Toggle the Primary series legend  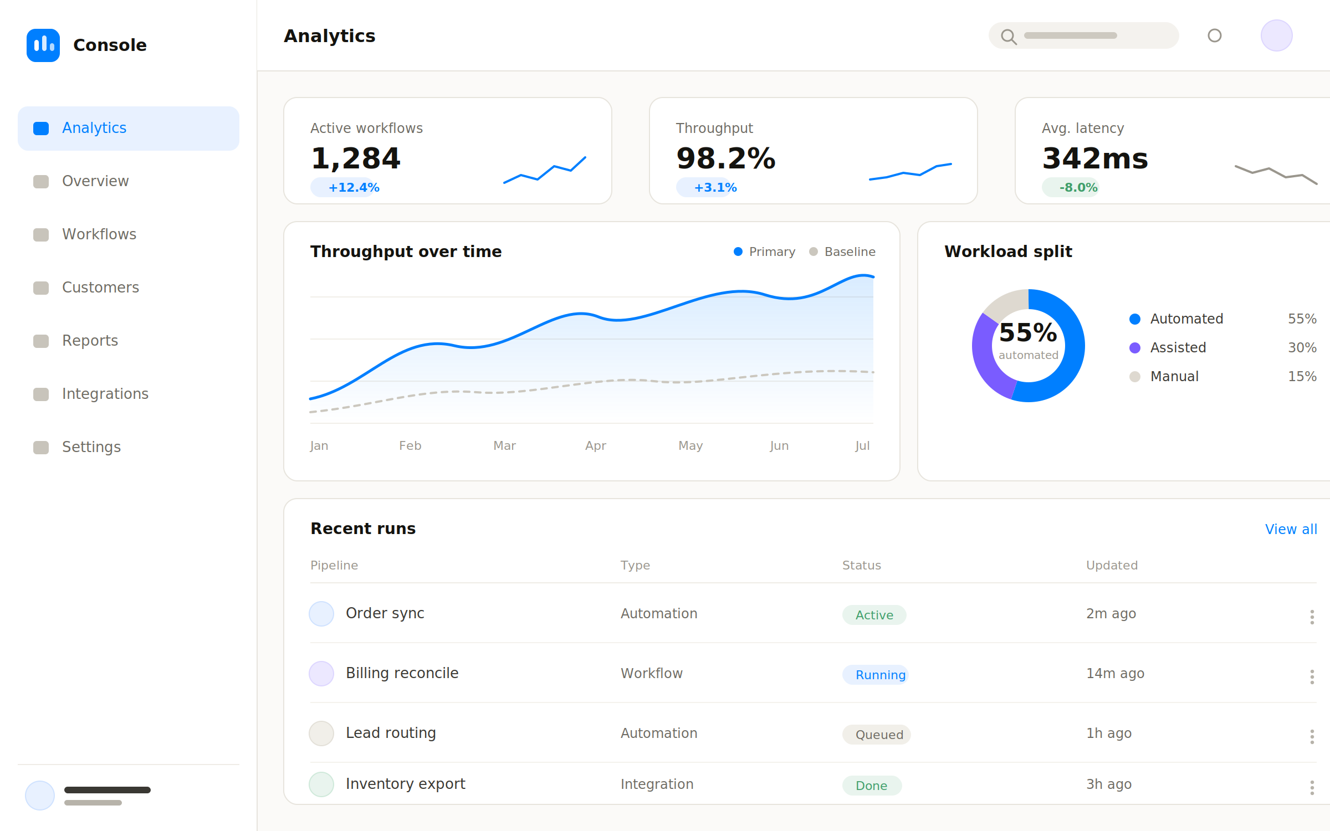click(764, 252)
